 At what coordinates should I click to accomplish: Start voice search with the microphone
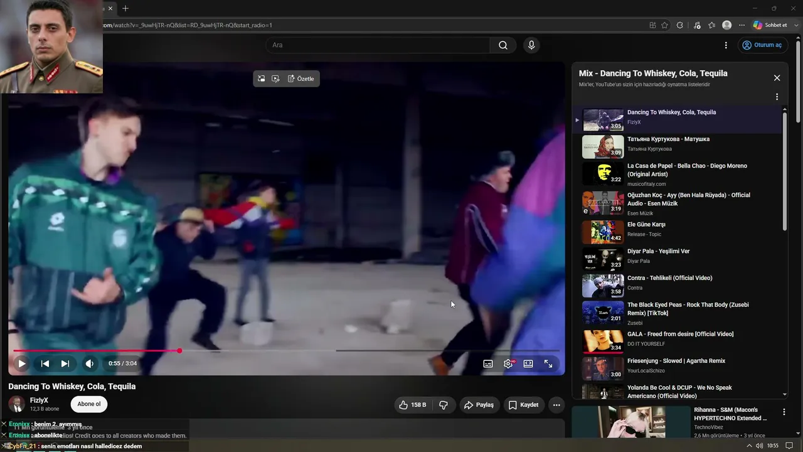coord(531,45)
